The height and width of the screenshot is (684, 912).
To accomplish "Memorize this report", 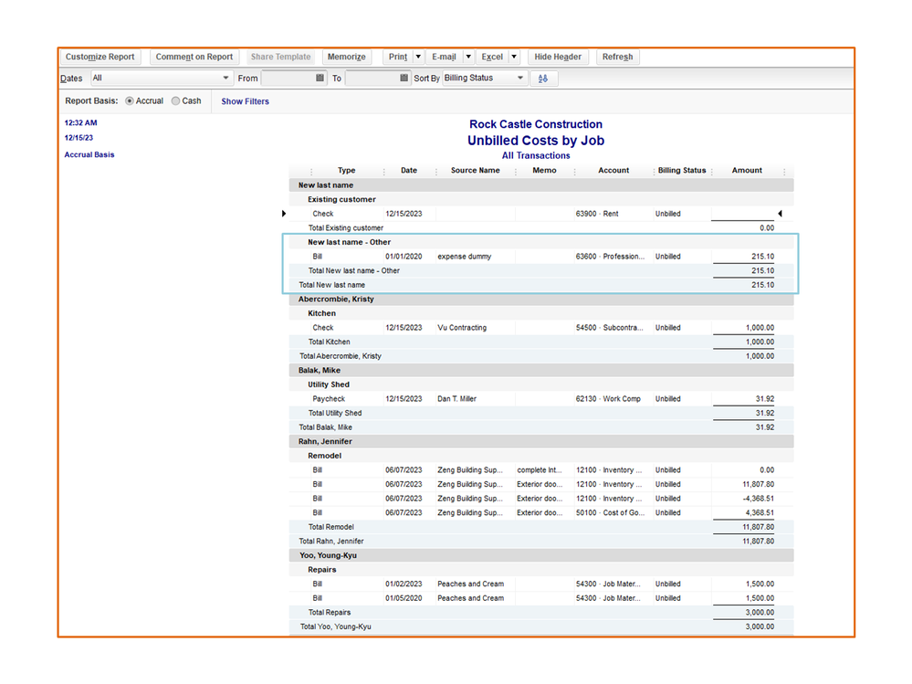I will tap(347, 57).
